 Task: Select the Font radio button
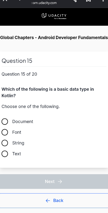click(x=5, y=132)
